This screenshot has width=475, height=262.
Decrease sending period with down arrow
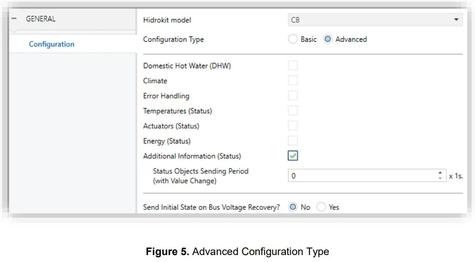(x=440, y=179)
